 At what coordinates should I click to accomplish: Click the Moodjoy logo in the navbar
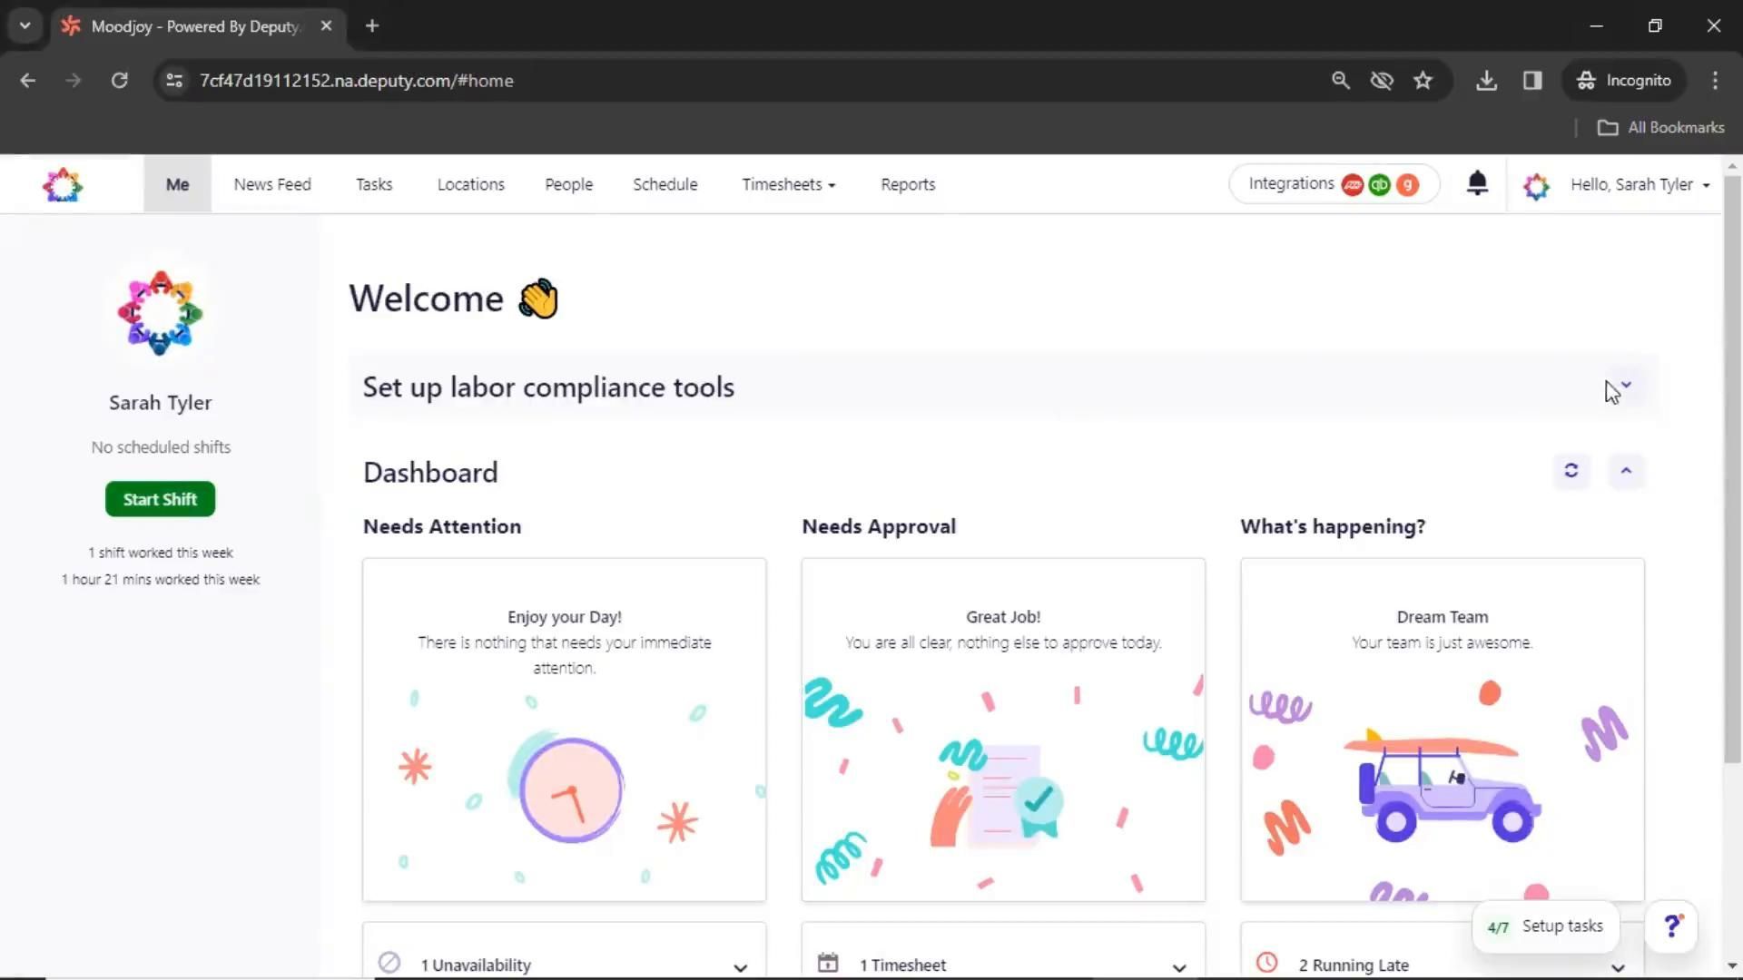pyautogui.click(x=63, y=184)
